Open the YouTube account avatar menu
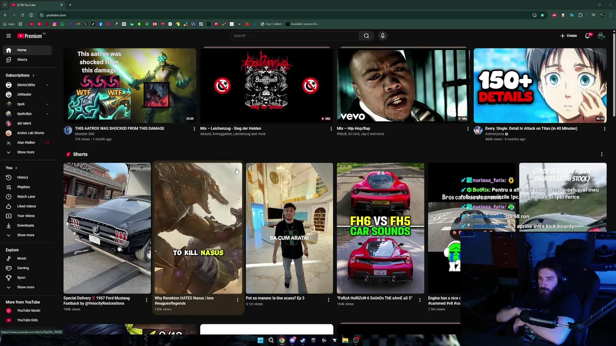The height and width of the screenshot is (346, 616). coord(601,36)
